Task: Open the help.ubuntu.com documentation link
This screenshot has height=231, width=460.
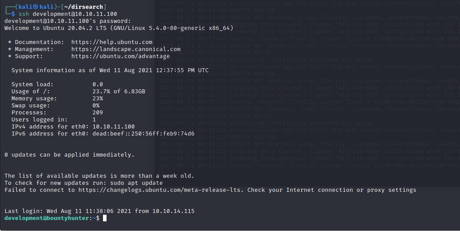Action: (x=112, y=42)
